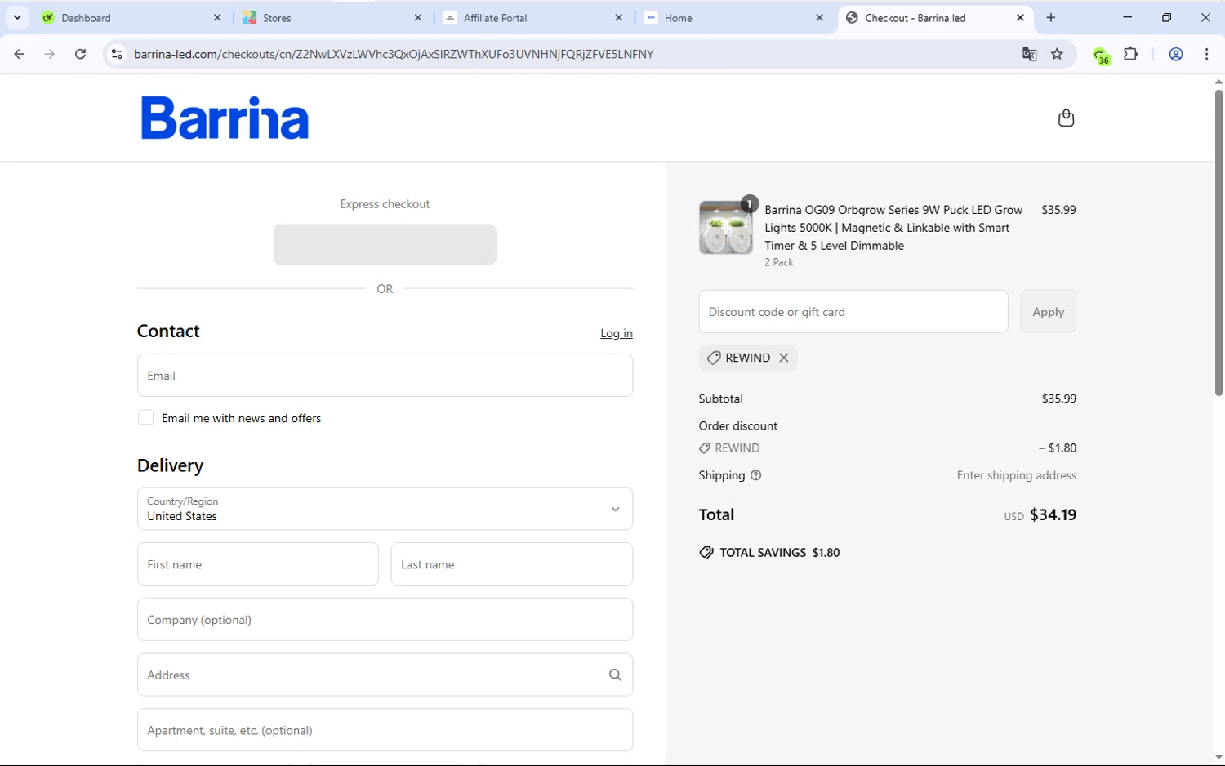Click the 'Enter shipping address' text
Viewport: 1225px width, 766px height.
coord(1017,475)
